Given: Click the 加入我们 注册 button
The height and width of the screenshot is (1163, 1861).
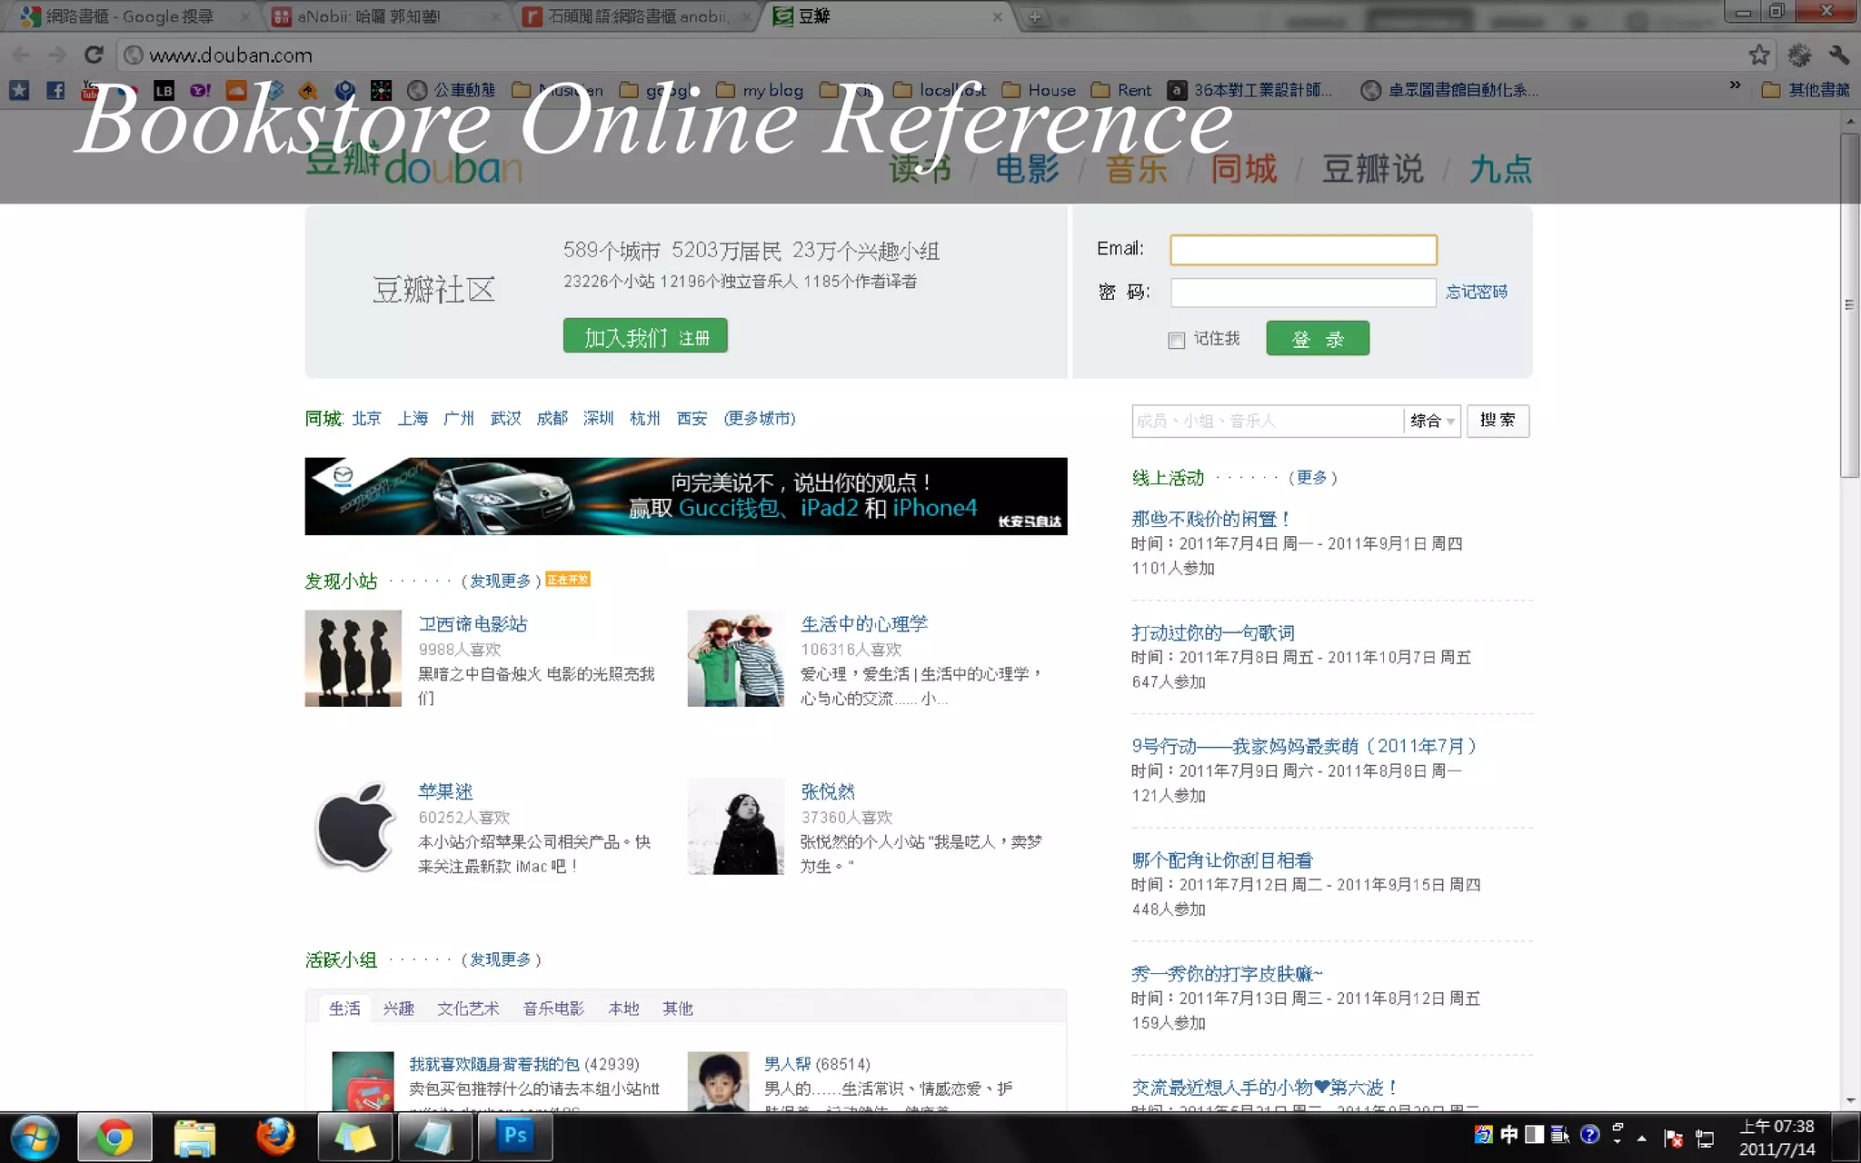Looking at the screenshot, I should (x=645, y=335).
